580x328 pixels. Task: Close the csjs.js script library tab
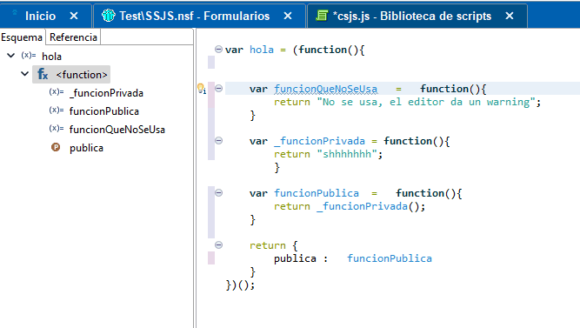[x=510, y=16]
